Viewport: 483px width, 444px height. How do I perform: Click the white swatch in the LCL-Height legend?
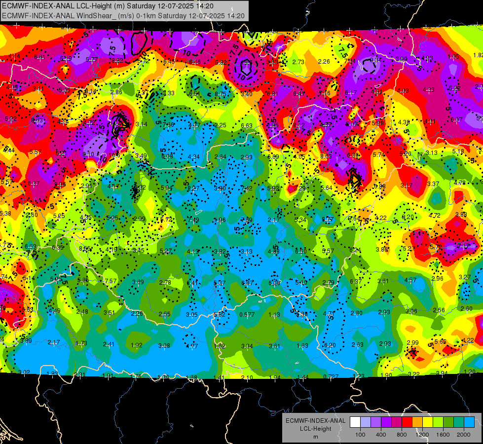pyautogui.click(x=355, y=422)
